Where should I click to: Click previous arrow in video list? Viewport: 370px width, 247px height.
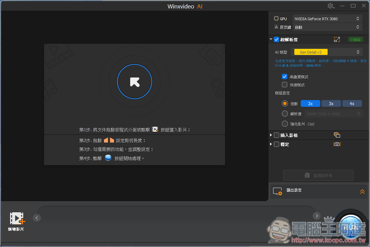(x=37, y=218)
